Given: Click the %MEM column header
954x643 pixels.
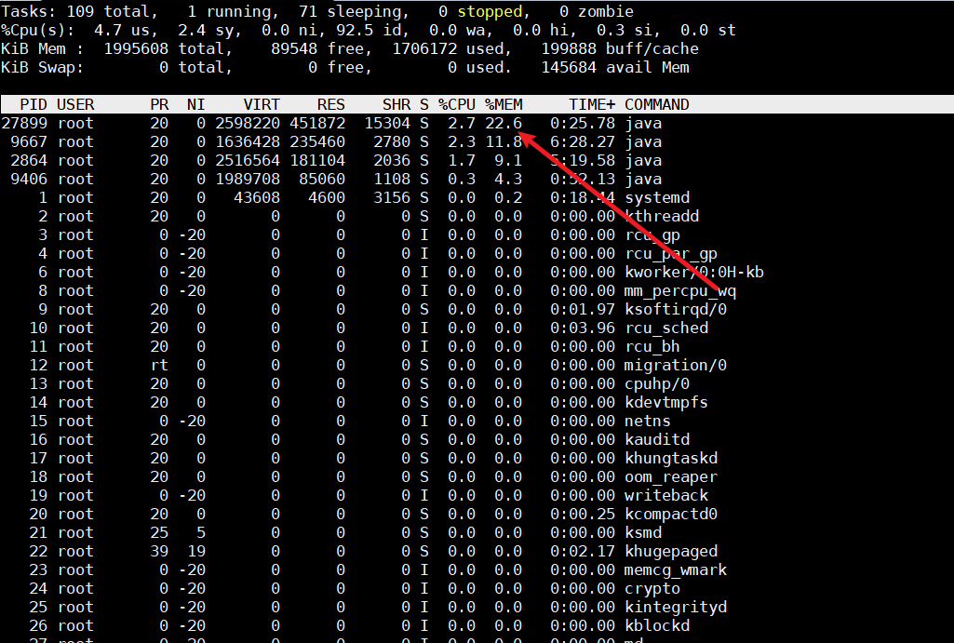Looking at the screenshot, I should tap(504, 104).
